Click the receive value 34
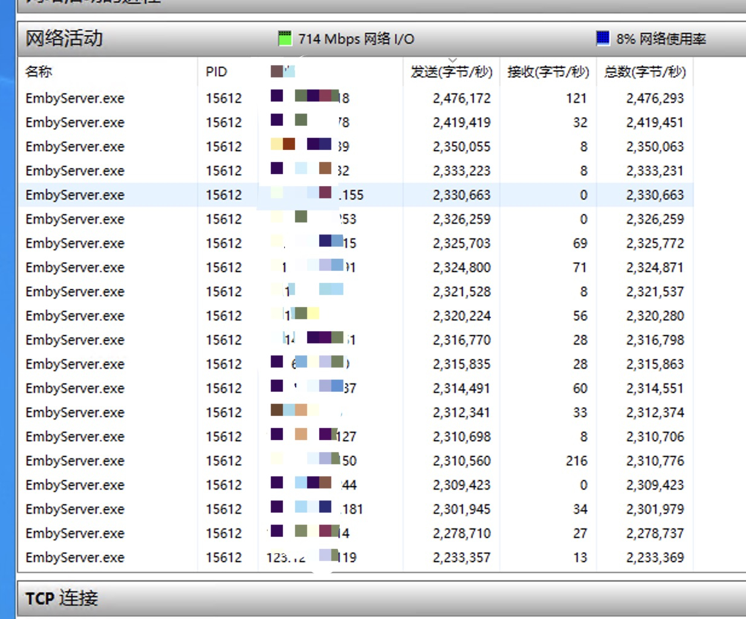The image size is (746, 619). [580, 509]
